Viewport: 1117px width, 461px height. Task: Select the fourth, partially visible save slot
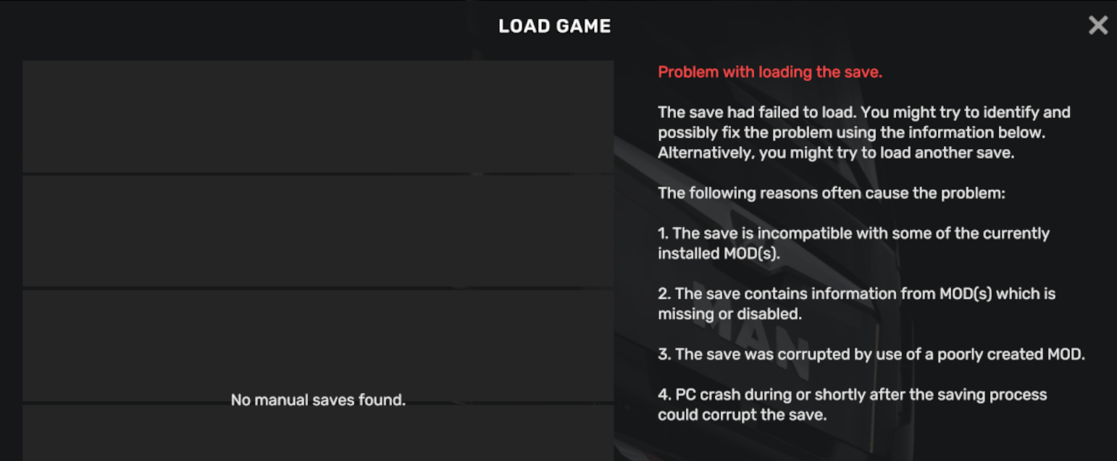(318, 433)
